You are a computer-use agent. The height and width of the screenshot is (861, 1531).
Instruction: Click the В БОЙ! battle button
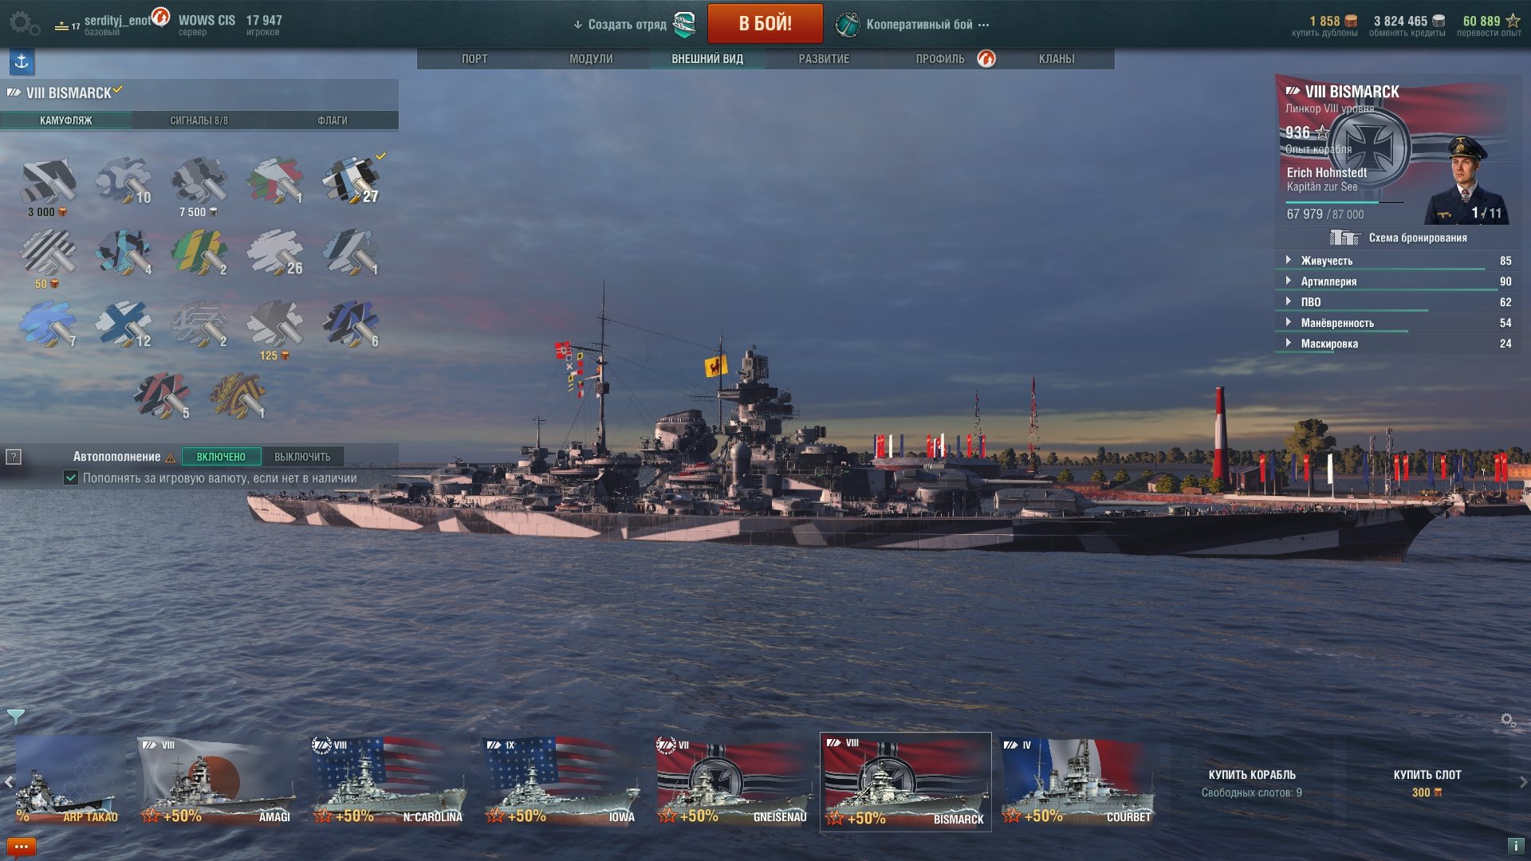pyautogui.click(x=765, y=23)
